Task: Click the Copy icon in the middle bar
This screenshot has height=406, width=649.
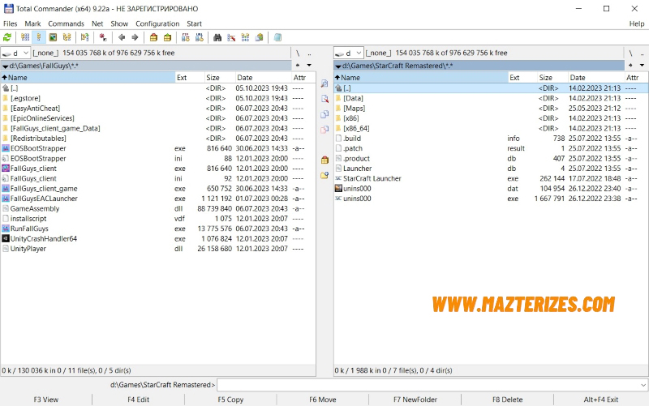Action: click(325, 114)
